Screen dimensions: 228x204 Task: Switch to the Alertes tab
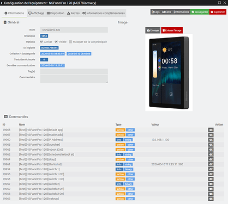pyautogui.click(x=74, y=13)
